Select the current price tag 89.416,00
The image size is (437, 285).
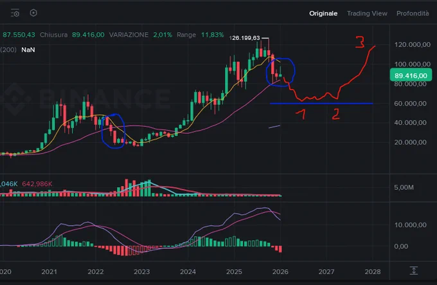pos(411,75)
